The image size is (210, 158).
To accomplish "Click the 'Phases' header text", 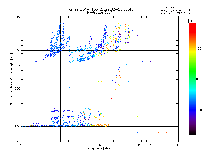I will [x=170, y=8].
